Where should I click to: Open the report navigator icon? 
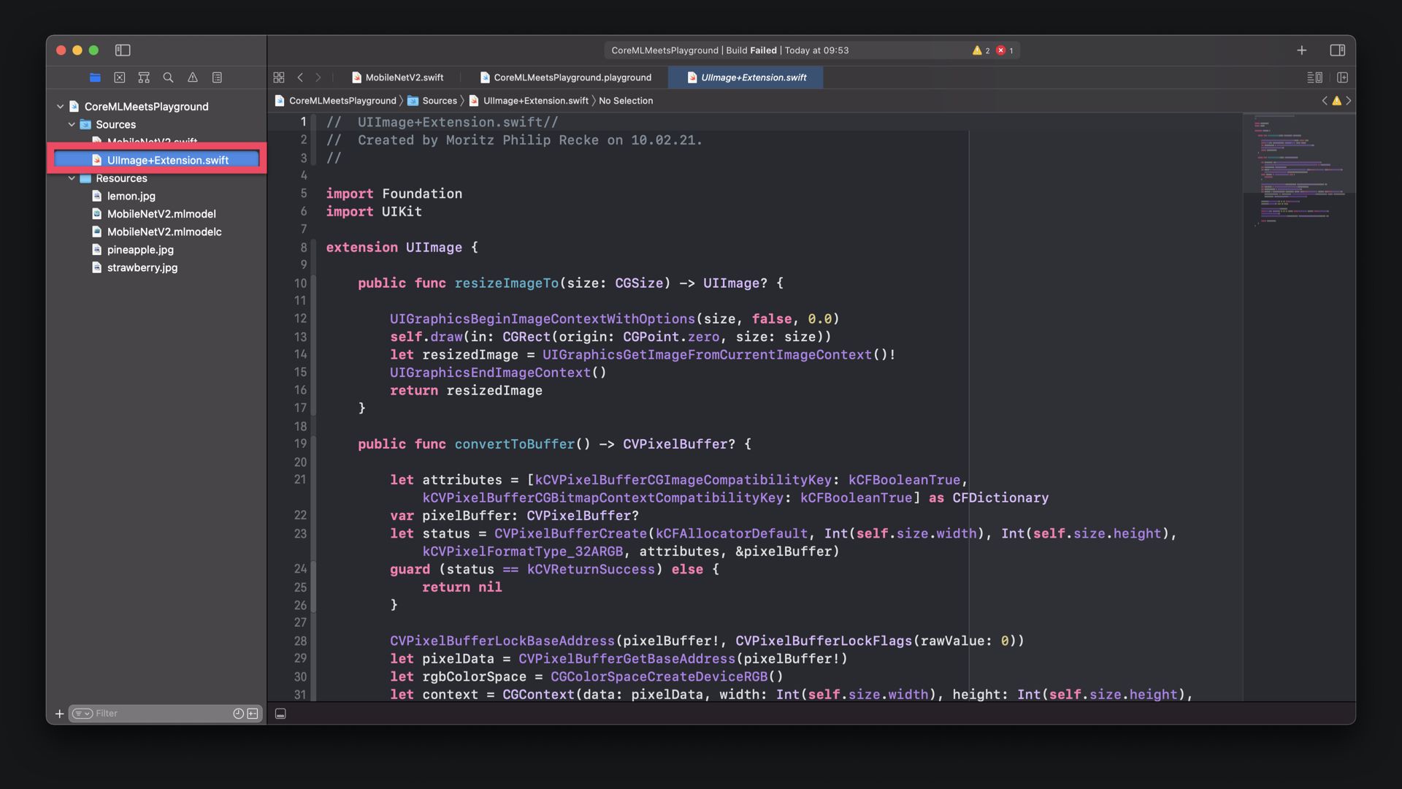(x=217, y=77)
